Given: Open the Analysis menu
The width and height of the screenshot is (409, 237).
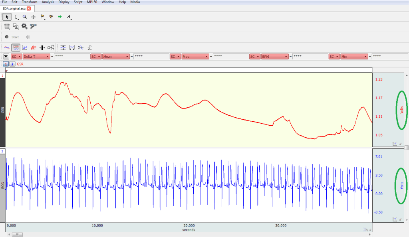Looking at the screenshot, I should [x=48, y=2].
